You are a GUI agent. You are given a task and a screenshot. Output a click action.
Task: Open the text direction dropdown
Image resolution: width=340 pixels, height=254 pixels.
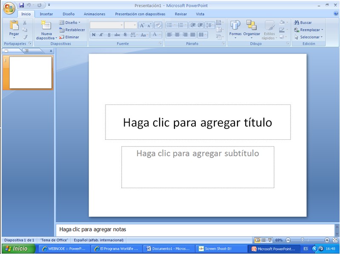pyautogui.click(x=220, y=23)
